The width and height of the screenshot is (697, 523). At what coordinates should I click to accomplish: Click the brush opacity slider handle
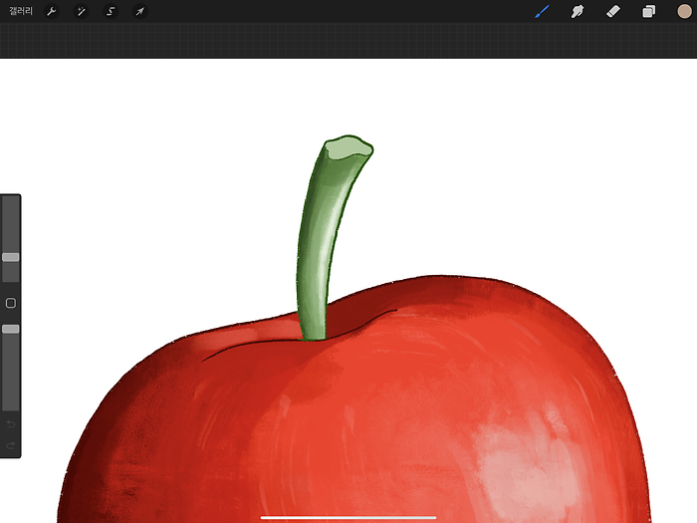pyautogui.click(x=10, y=329)
